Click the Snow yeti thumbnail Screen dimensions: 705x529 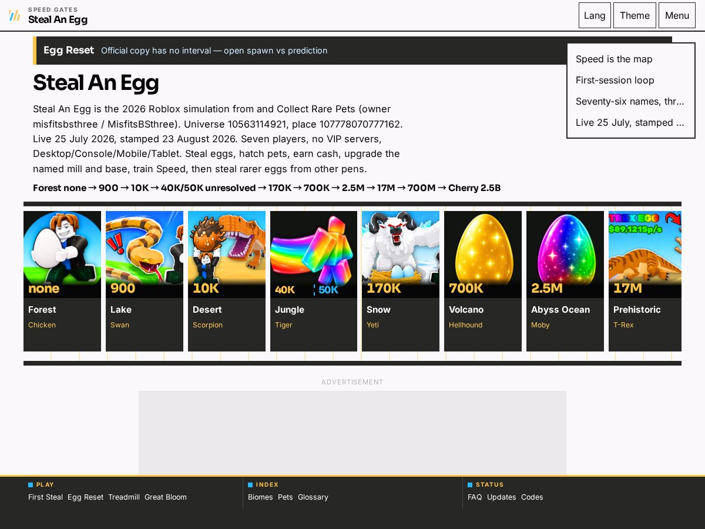tap(401, 254)
